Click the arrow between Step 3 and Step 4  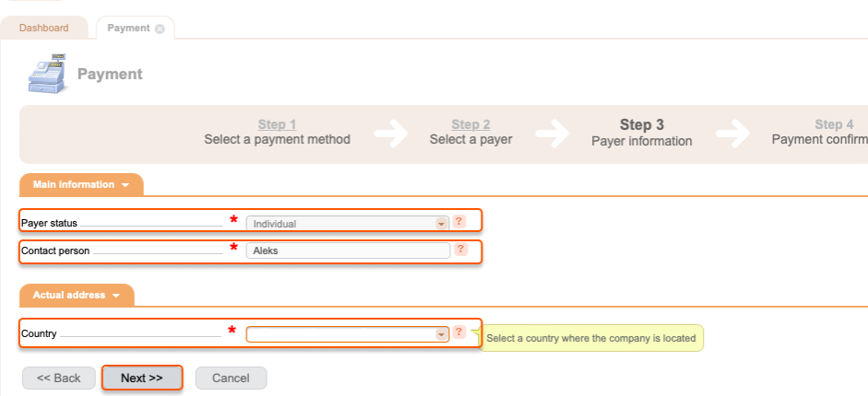(733, 134)
